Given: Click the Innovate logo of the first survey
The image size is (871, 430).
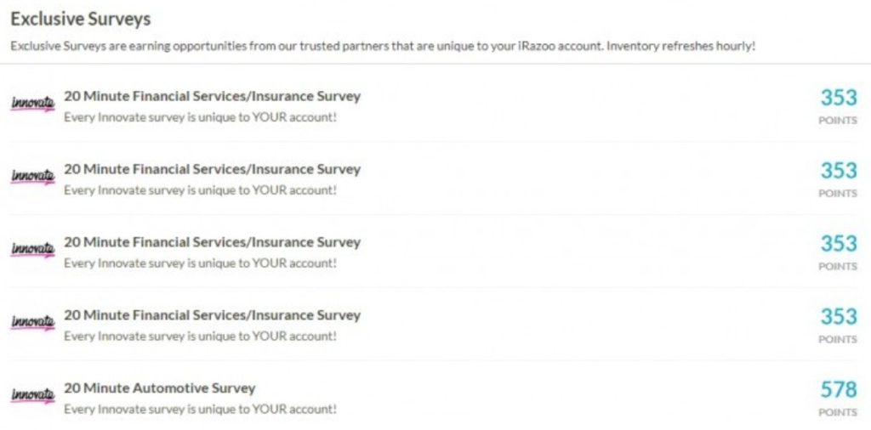Looking at the screenshot, I should [x=33, y=103].
